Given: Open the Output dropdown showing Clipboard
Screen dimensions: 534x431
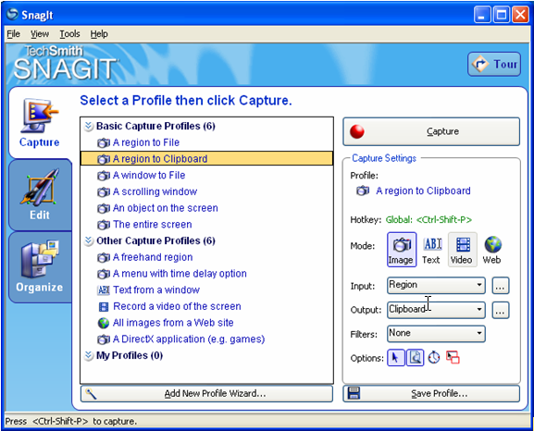Looking at the screenshot, I should point(436,310).
